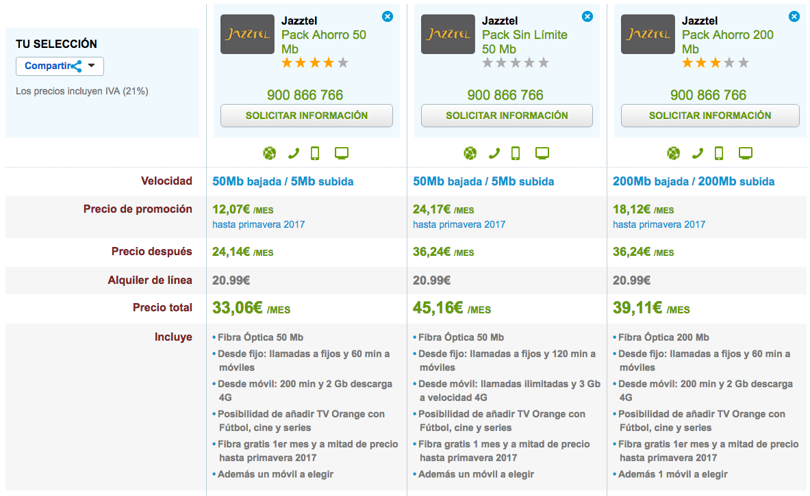The width and height of the screenshot is (810, 496).
Task: Click Jazztel logo of Pack Ahorro 50 Mb
Action: coord(247,34)
